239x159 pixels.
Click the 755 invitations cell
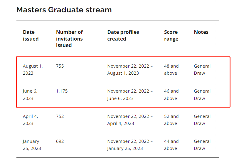(x=60, y=66)
